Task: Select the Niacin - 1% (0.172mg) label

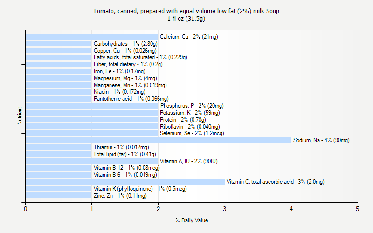Action: 119,92
